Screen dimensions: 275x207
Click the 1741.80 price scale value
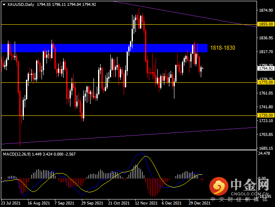tap(266, 107)
